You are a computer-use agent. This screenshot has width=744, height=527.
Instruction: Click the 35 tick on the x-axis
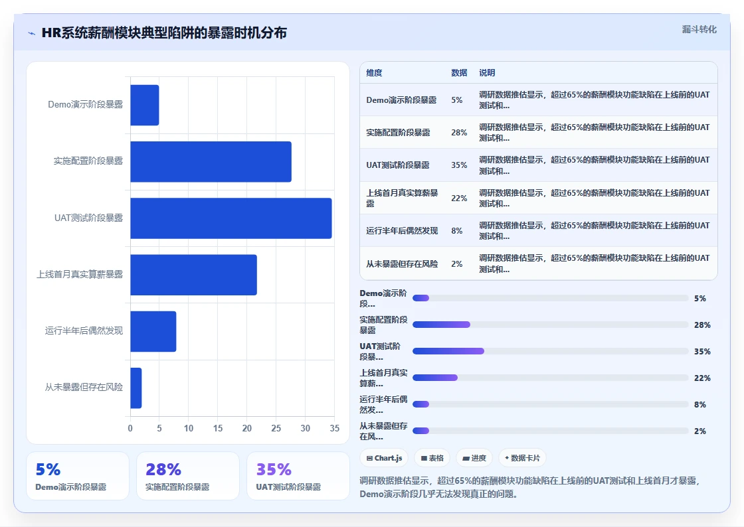[335, 428]
